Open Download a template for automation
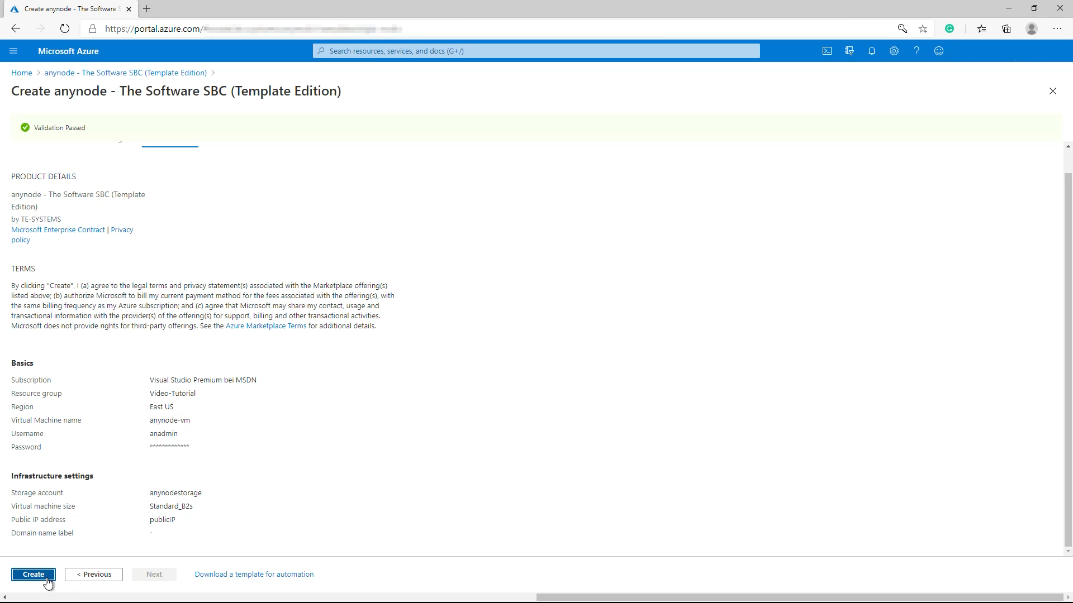 click(254, 575)
